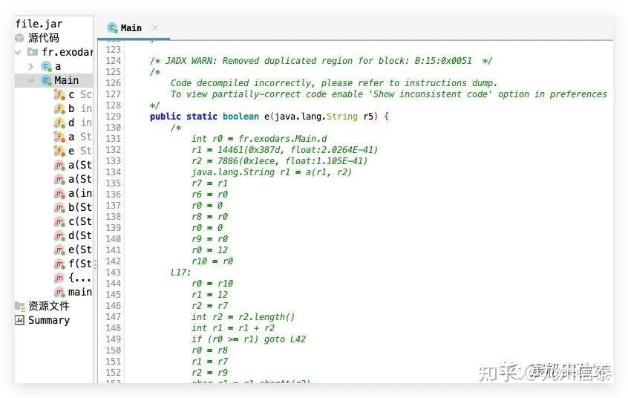Click the 'String' parameter type on line 129
The image size is (628, 398).
tap(342, 117)
